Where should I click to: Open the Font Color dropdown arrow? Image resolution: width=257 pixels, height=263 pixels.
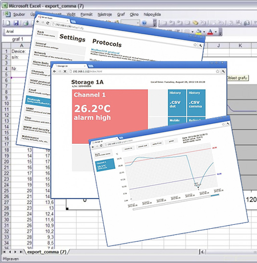(x=215, y=31)
